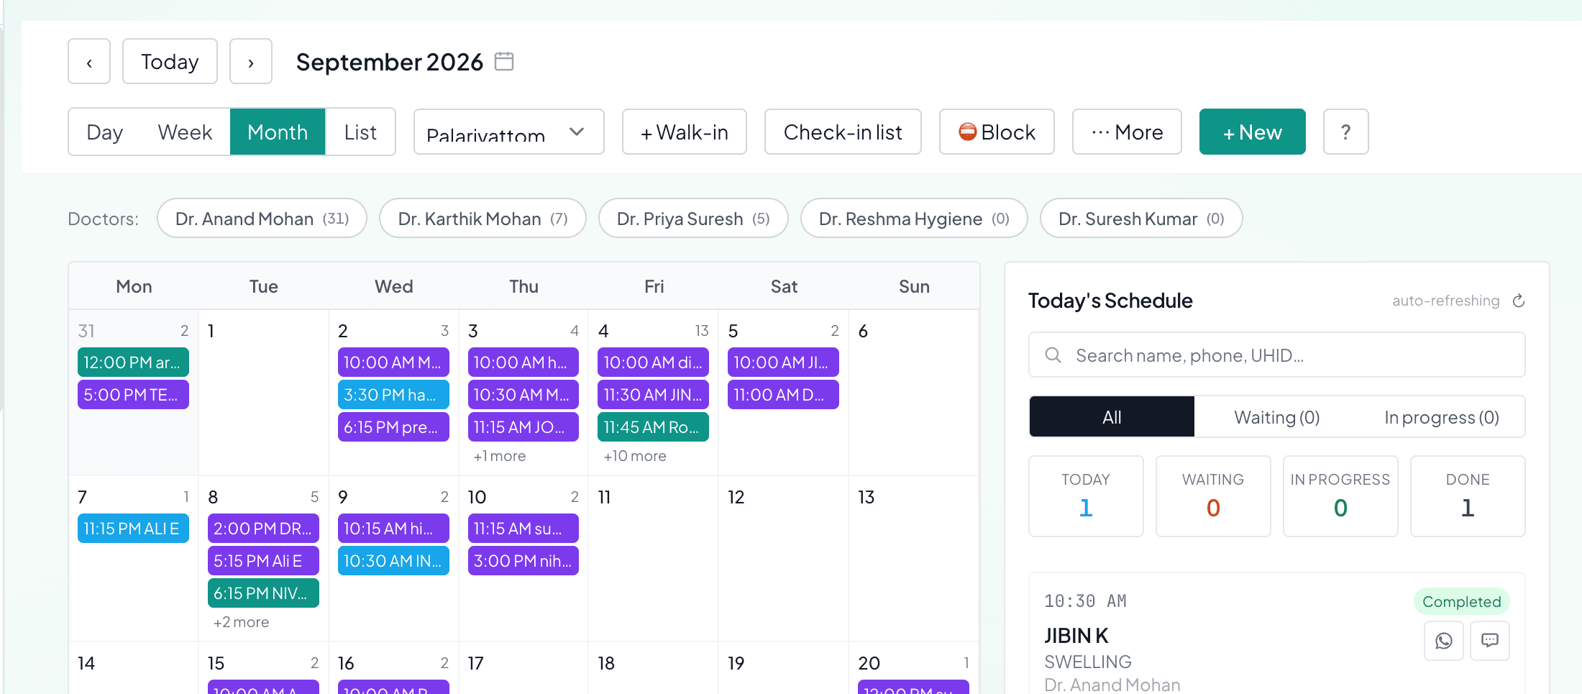Viewport: 1582px width, 694px height.
Task: Open 5:00 PM TE appointment on August 31
Action: pyautogui.click(x=133, y=395)
